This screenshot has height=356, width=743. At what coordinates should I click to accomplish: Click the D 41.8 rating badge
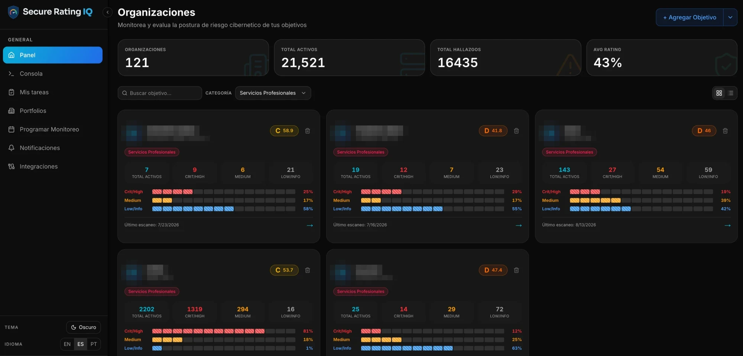tap(493, 131)
